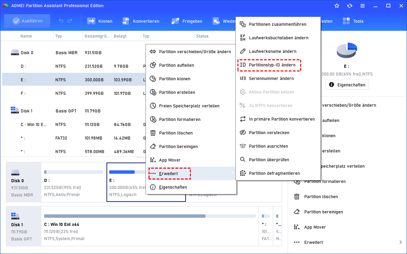Click Partition löschen in right sidebar
The image size is (407, 254).
[x=321, y=197]
